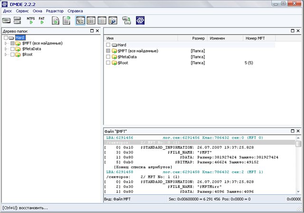
Task: Select the $MetaData row name in the file list
Action: pyautogui.click(x=127, y=57)
